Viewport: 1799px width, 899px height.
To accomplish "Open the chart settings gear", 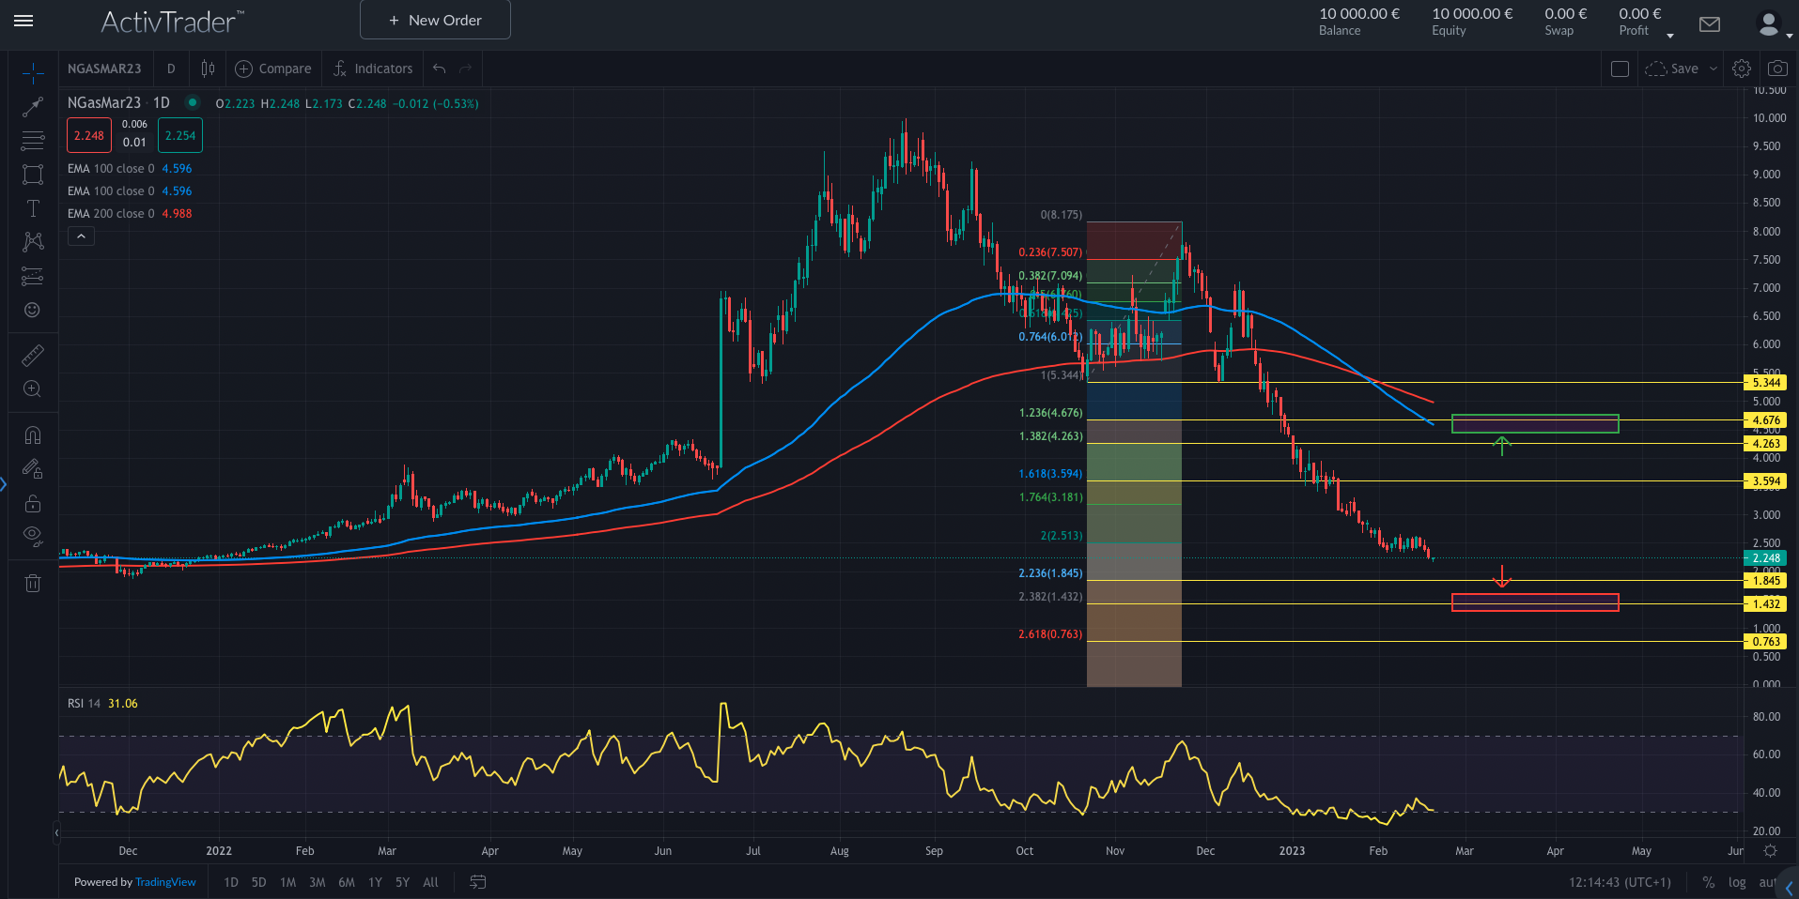I will coord(1742,69).
